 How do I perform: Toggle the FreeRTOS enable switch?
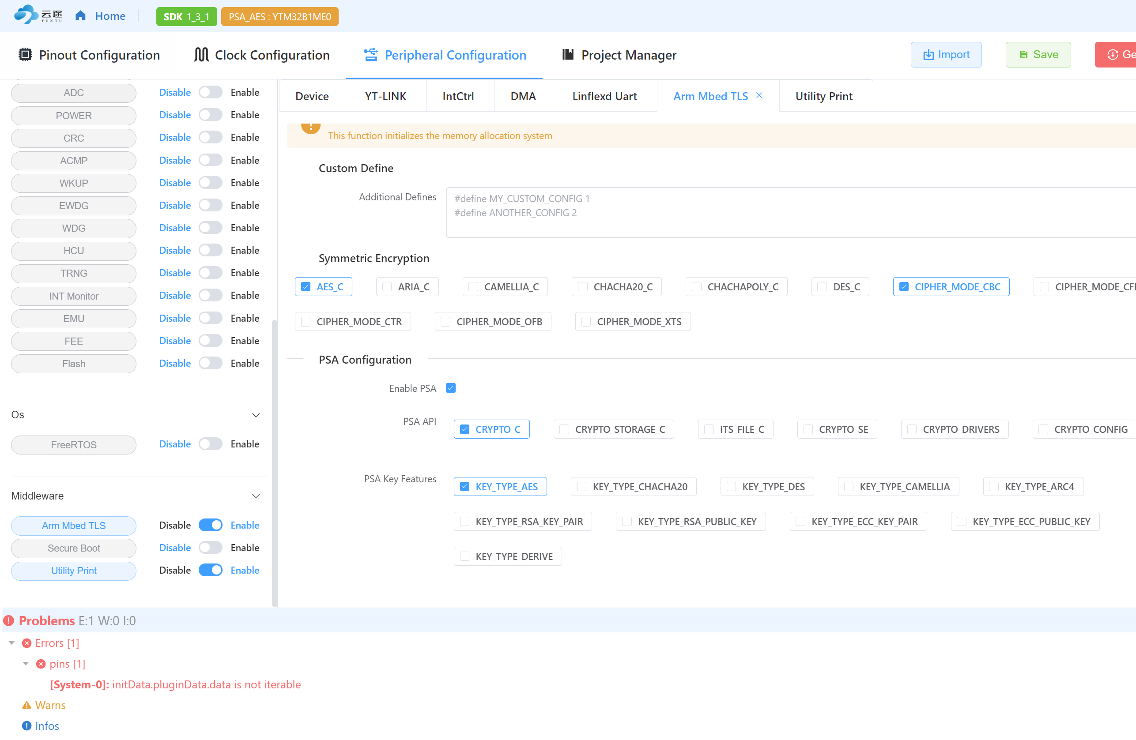tap(211, 444)
